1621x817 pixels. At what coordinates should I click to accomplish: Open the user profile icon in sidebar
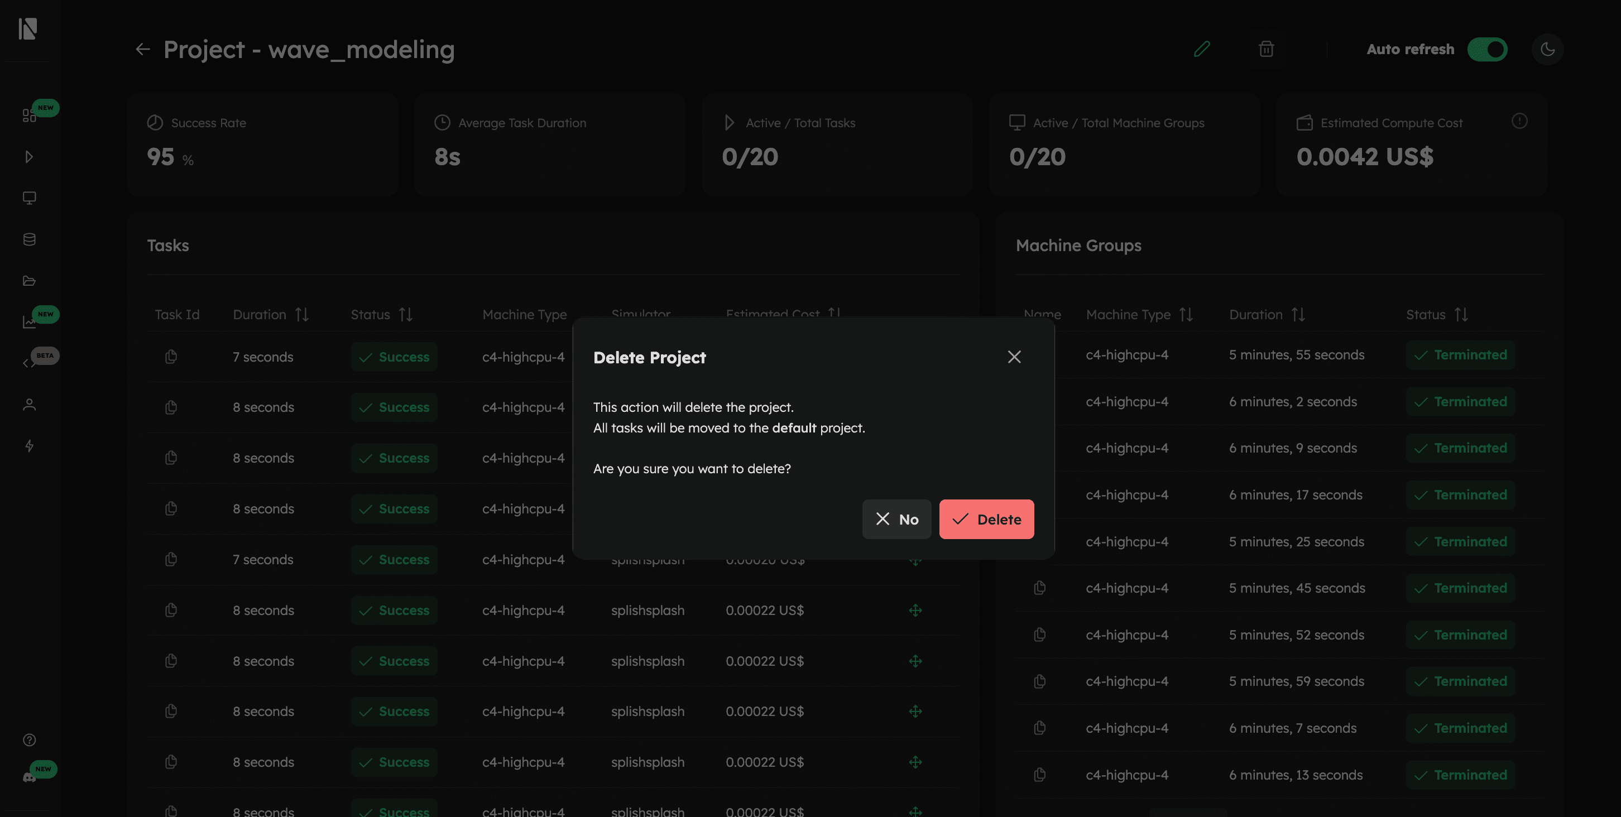(29, 405)
